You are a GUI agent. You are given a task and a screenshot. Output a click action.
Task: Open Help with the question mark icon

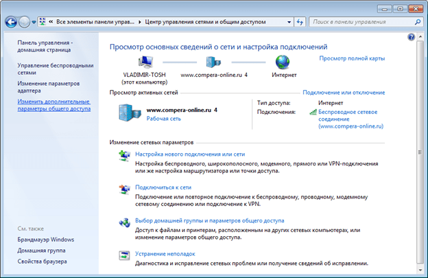coord(411,37)
